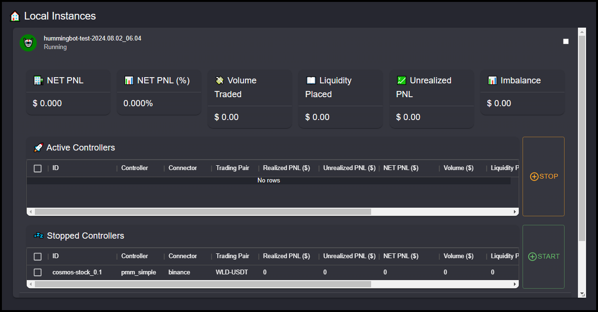Click the Imbalance bar chart icon
This screenshot has height=312, width=598.
pos(492,81)
